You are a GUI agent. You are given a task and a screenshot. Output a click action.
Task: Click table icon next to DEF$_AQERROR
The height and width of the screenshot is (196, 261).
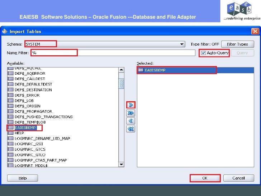click(x=10, y=73)
